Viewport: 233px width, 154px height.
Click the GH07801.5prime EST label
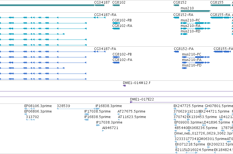coord(219,106)
